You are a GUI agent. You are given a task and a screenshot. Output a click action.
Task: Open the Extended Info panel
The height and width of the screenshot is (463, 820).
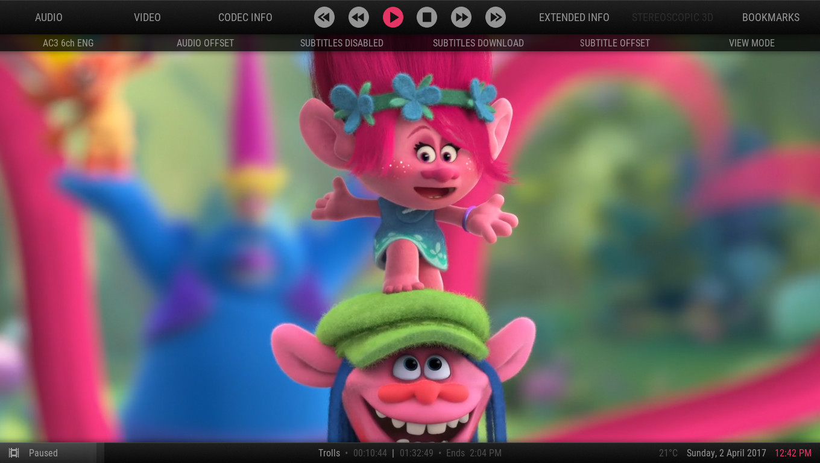(x=574, y=17)
